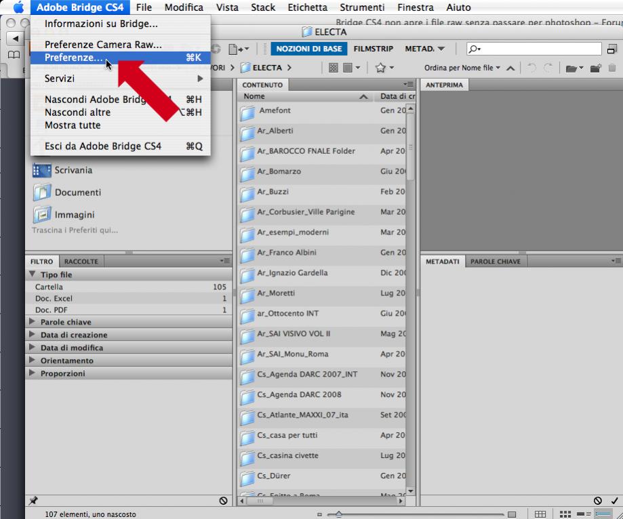The height and width of the screenshot is (519, 623).
Task: Open the get photos from camera dropdown
Action: click(239, 49)
